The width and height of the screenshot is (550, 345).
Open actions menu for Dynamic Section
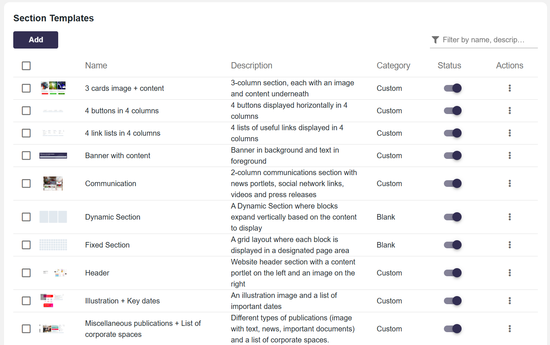(509, 217)
